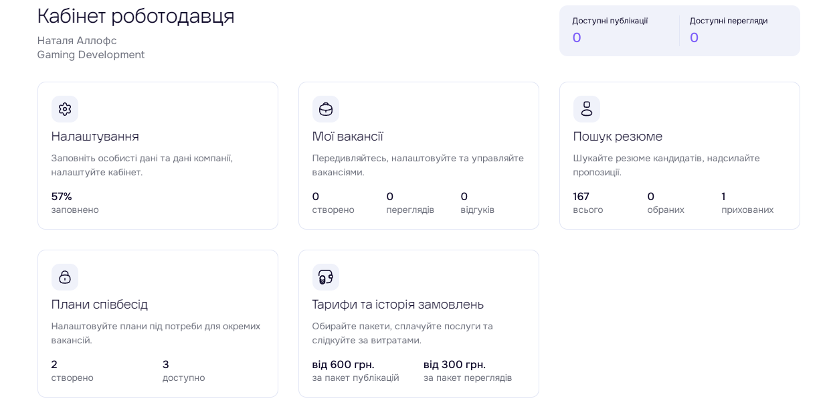The width and height of the screenshot is (831, 413).
Task: Click the briefcase icon in Мої вакансії card
Action: coord(326,109)
